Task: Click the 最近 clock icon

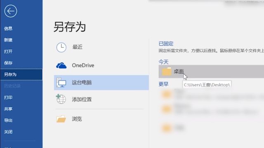Action: (x=61, y=47)
